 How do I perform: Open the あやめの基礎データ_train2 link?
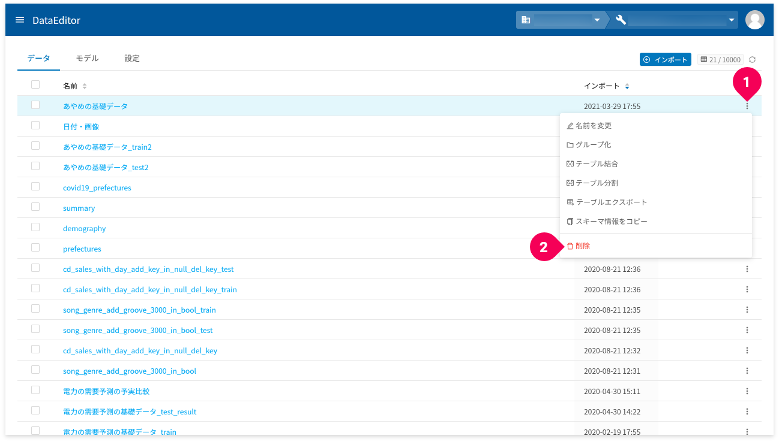[x=107, y=147]
